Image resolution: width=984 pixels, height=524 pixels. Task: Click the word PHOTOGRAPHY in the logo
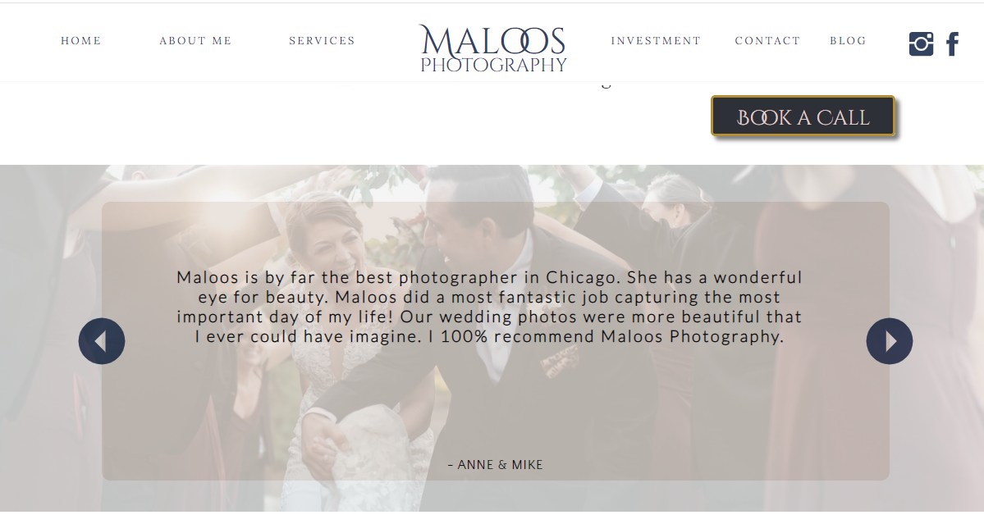[493, 65]
